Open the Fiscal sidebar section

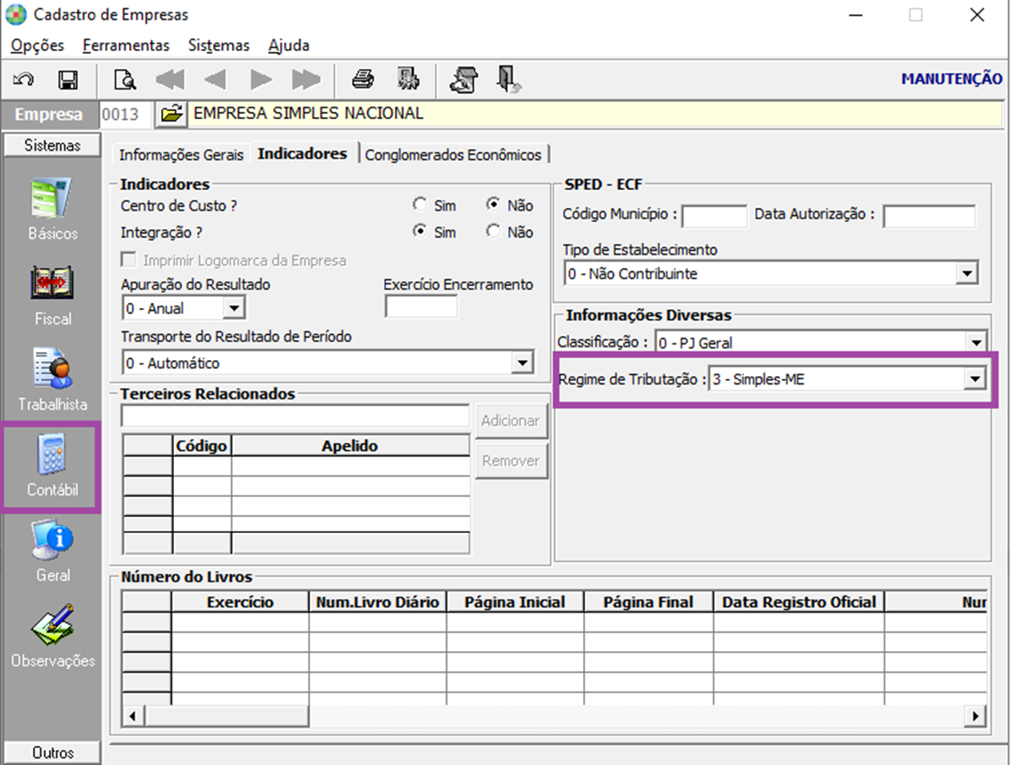52,296
